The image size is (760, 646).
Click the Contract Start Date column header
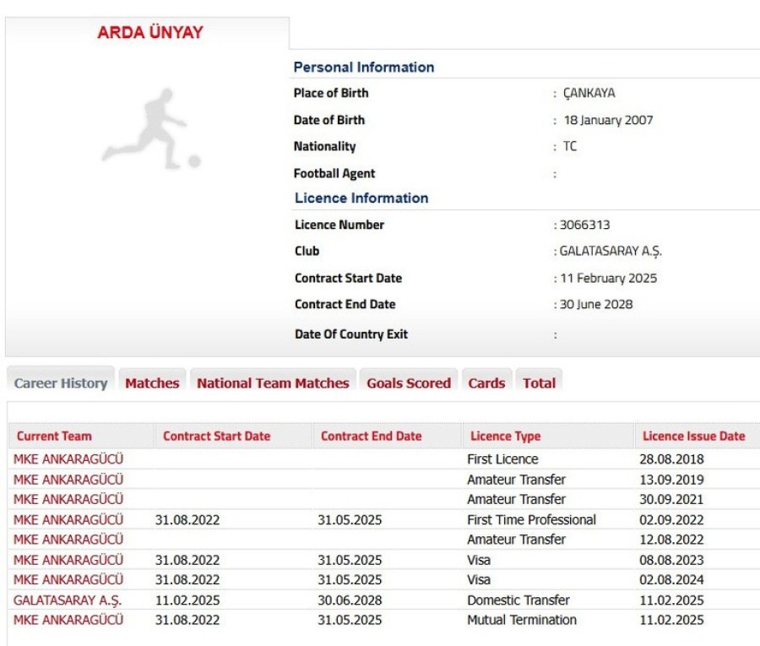point(217,437)
